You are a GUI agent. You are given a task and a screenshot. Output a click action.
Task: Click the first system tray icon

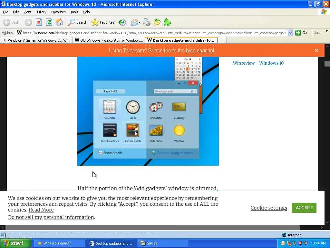tap(283, 243)
